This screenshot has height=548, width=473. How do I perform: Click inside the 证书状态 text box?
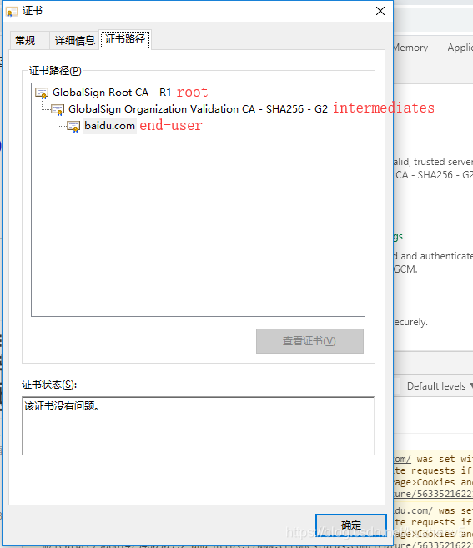[x=198, y=425]
